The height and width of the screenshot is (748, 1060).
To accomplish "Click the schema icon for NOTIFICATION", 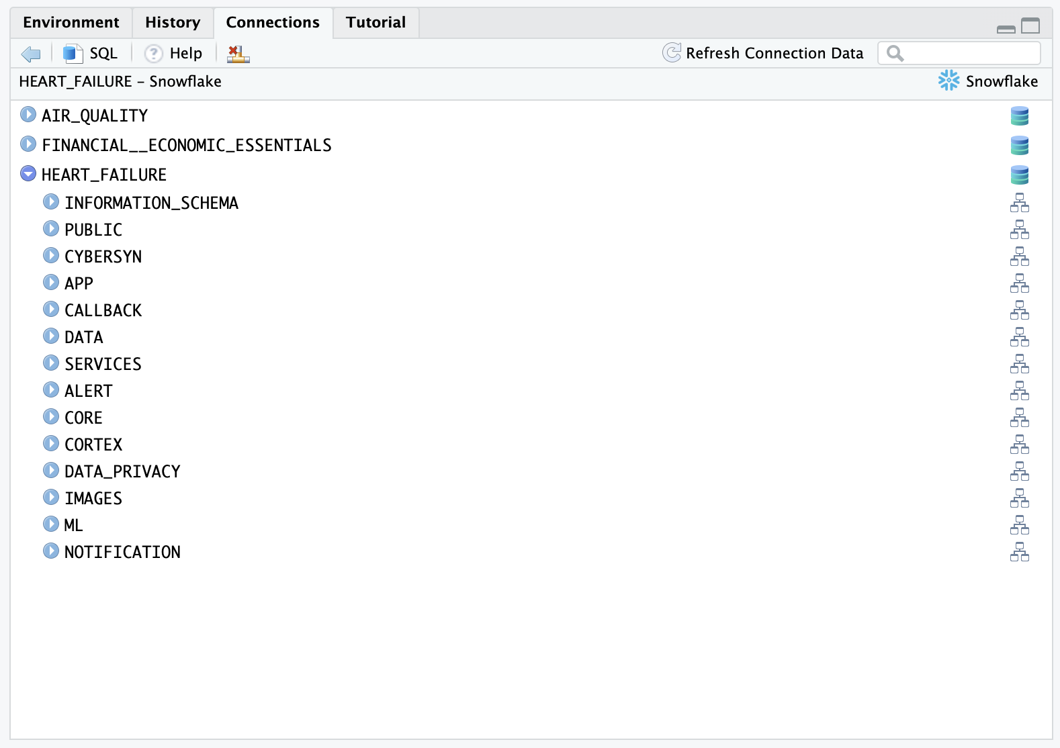I will (x=1020, y=552).
